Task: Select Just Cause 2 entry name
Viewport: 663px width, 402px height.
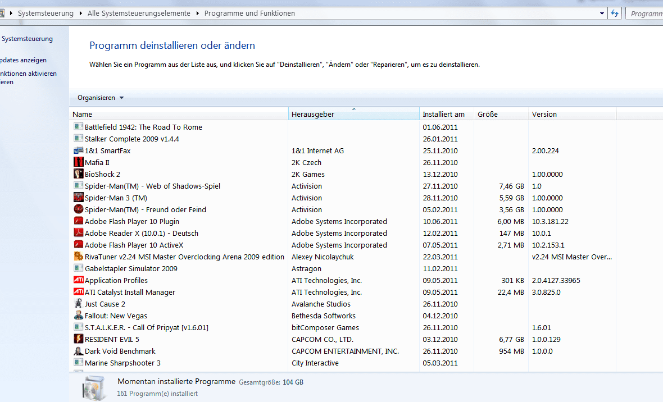Action: [x=105, y=304]
